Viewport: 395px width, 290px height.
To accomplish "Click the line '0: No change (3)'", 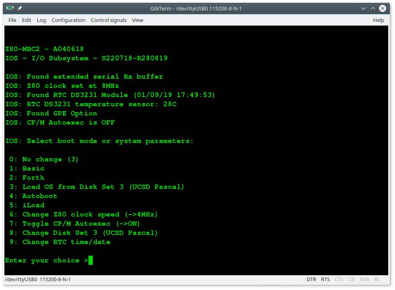I will pyautogui.click(x=44, y=159).
